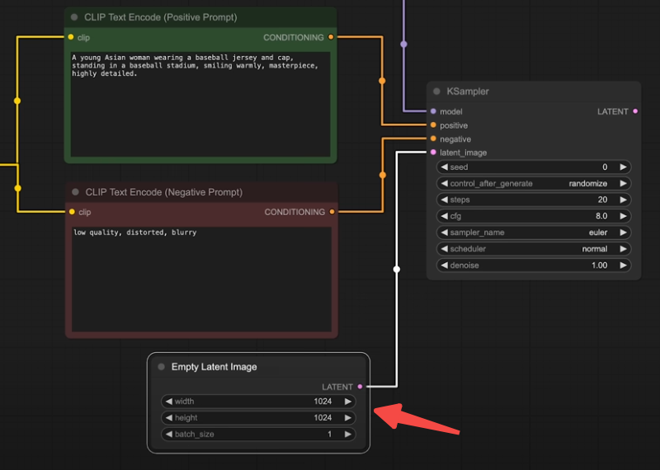Click the KSampler positive input port

[433, 125]
